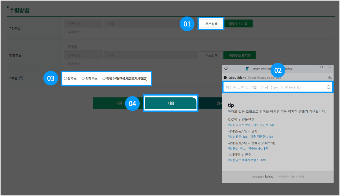Focus the postcode search input field
This screenshot has height=196, width=340.
(x=275, y=87)
